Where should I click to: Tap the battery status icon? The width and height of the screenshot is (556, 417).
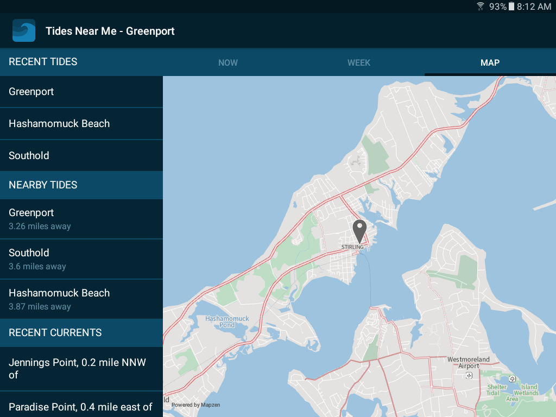[x=511, y=7]
